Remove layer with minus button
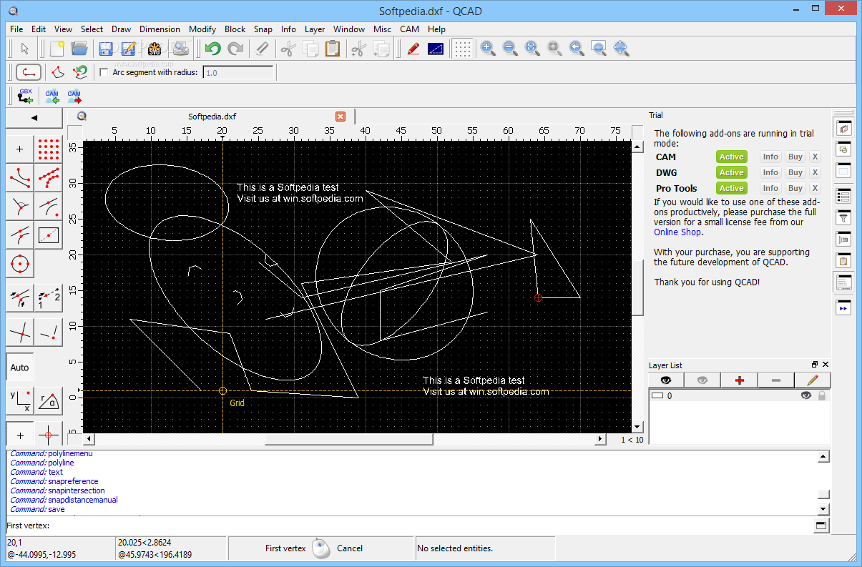 pos(776,380)
